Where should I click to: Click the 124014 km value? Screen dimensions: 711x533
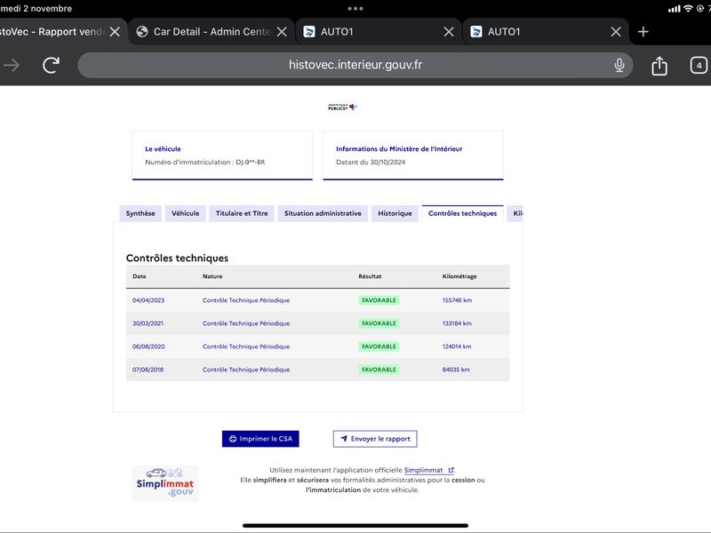(457, 346)
